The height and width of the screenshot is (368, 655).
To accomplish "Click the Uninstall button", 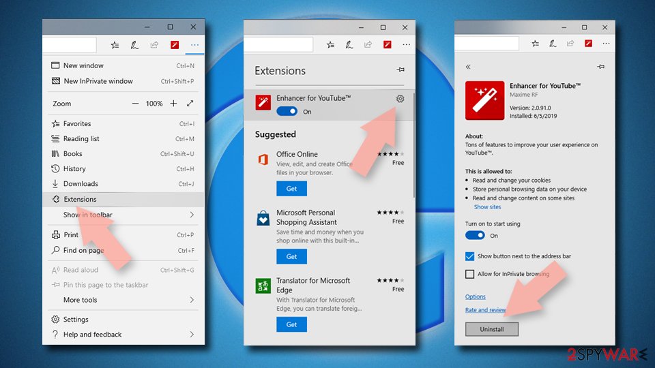I will 492,329.
